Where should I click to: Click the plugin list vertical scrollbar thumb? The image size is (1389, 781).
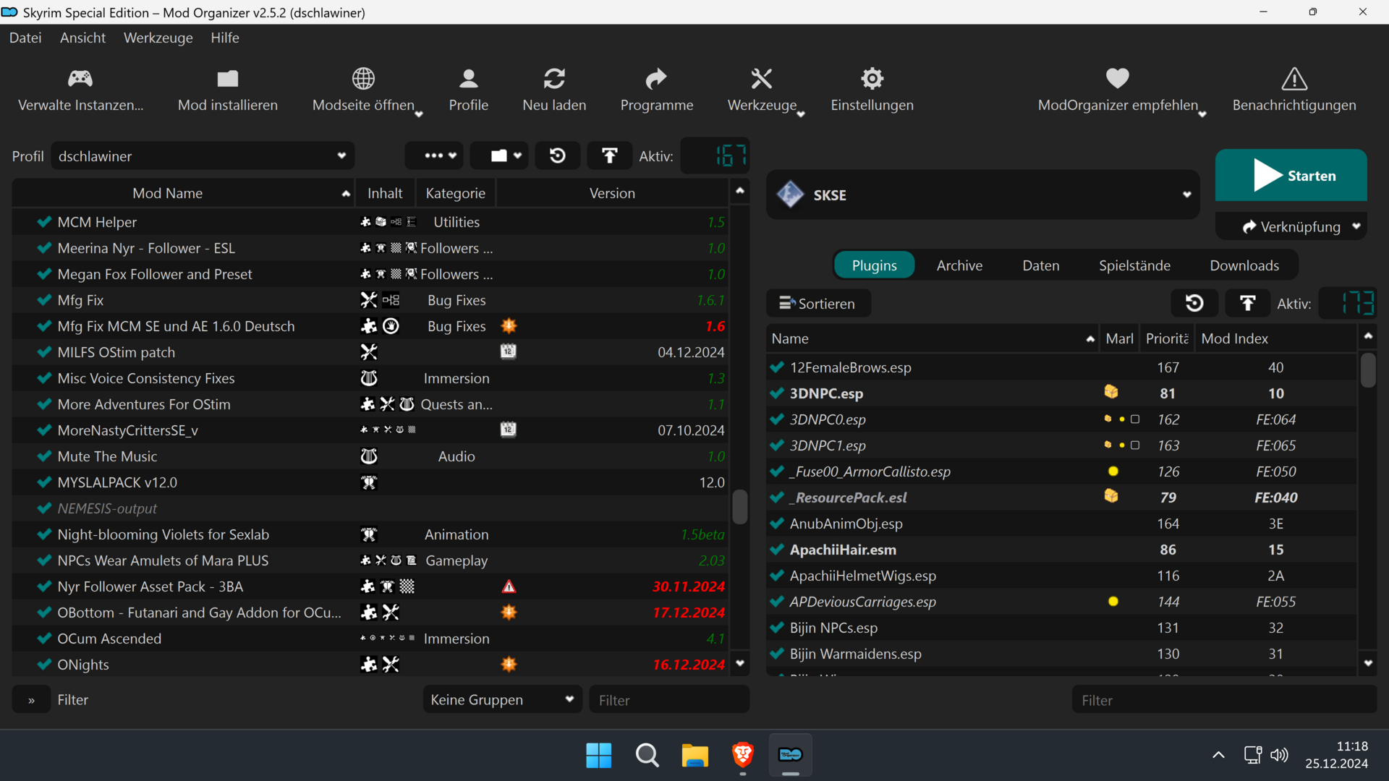tap(1367, 370)
